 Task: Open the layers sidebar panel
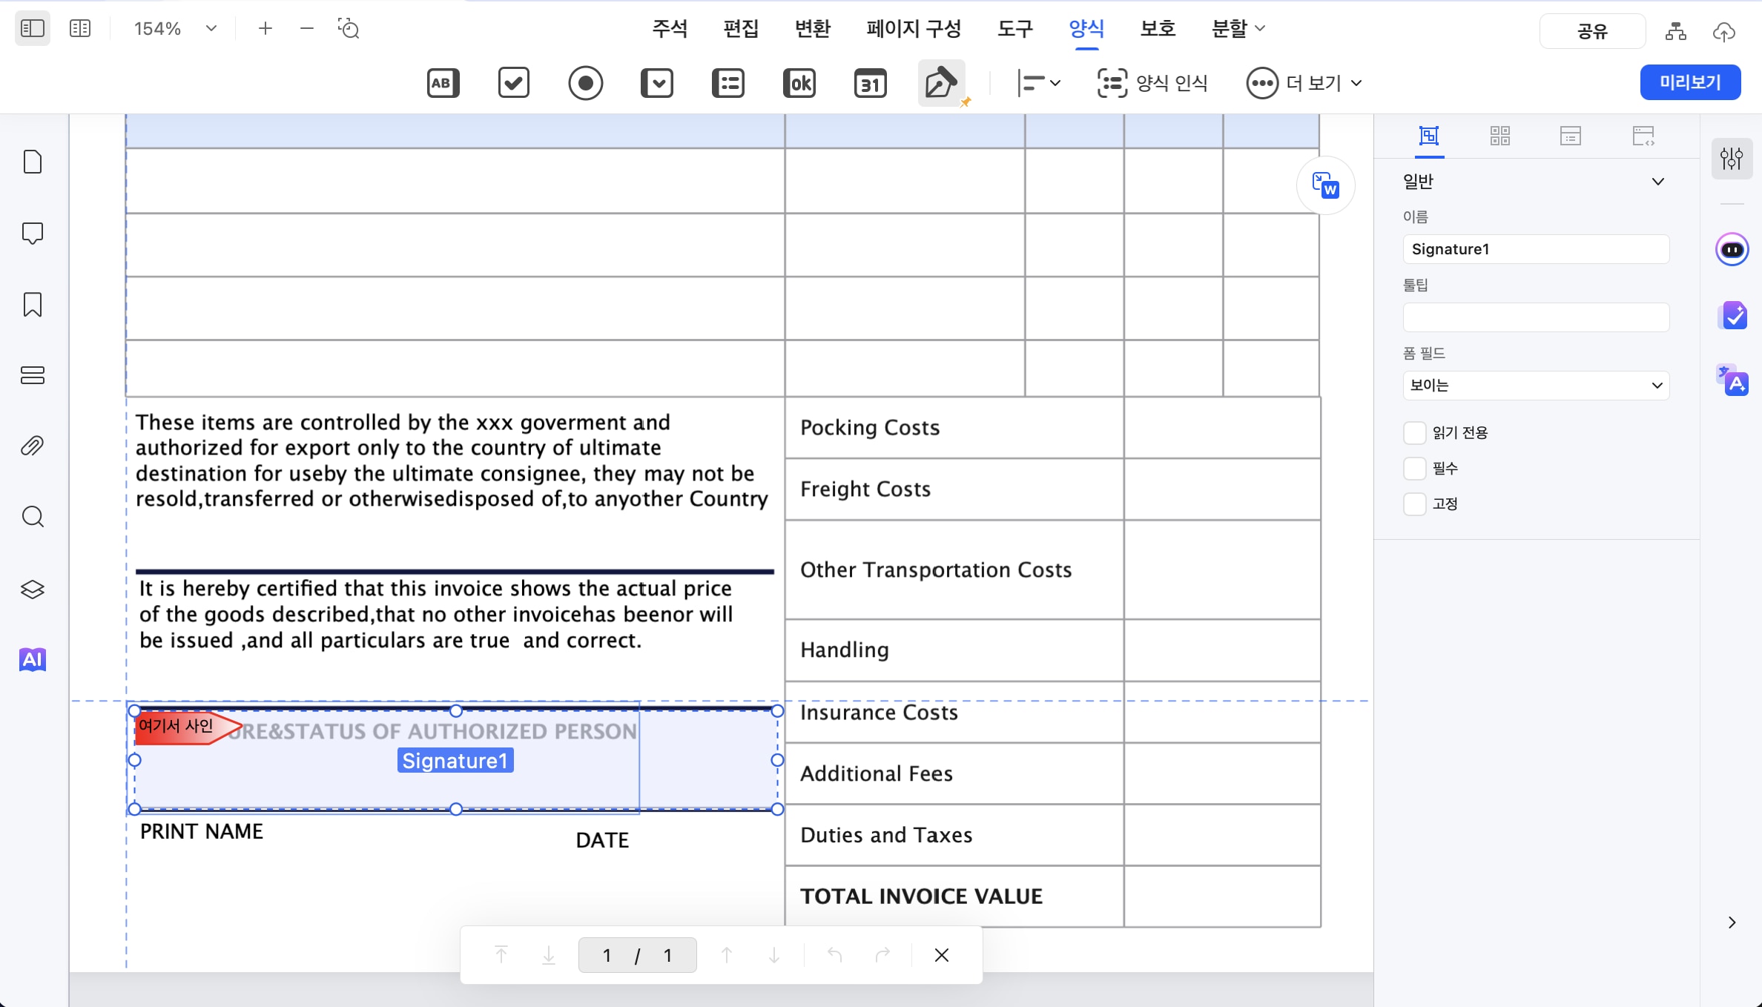33,590
